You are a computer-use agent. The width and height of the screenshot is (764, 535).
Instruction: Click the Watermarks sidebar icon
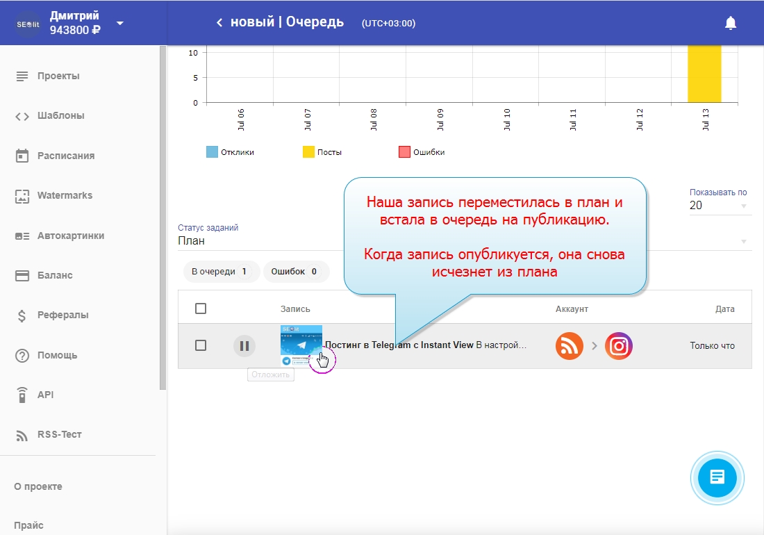pyautogui.click(x=22, y=196)
